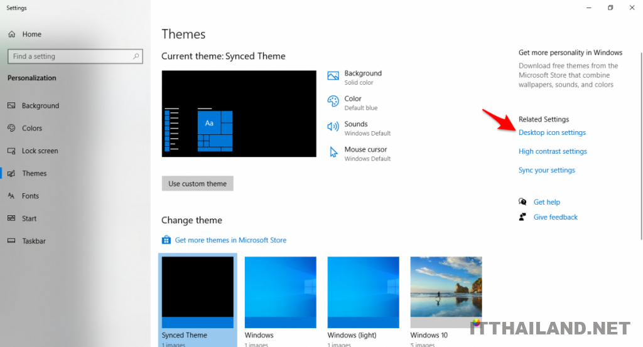Click the Fonts icon in sidebar
The width and height of the screenshot is (643, 347).
point(11,196)
